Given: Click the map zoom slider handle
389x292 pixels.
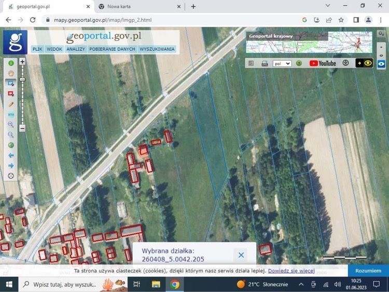Looking at the screenshot, I should coord(22,79).
